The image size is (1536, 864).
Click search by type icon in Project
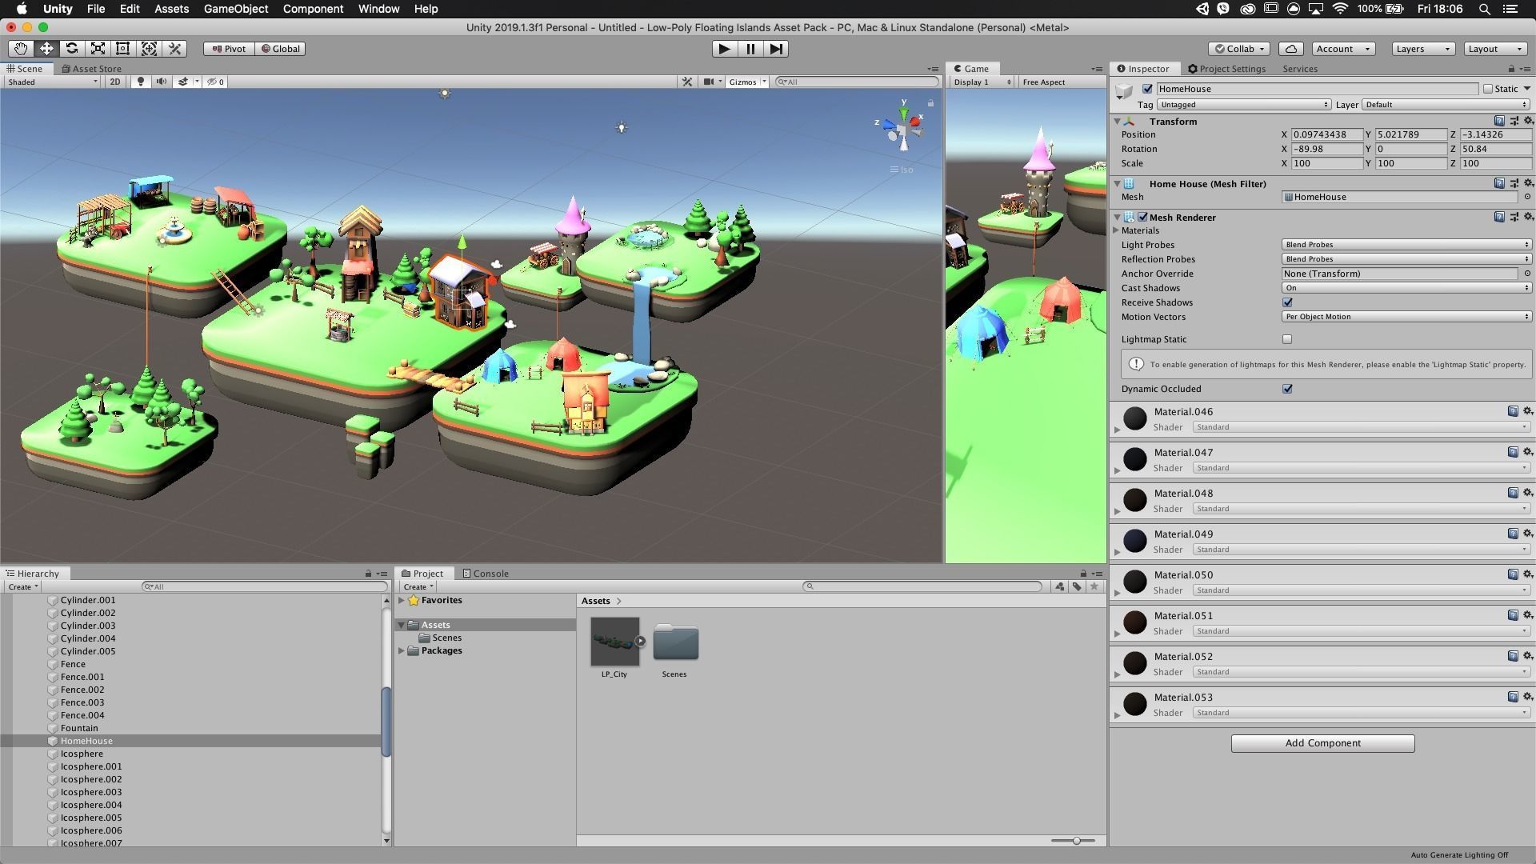[1060, 586]
